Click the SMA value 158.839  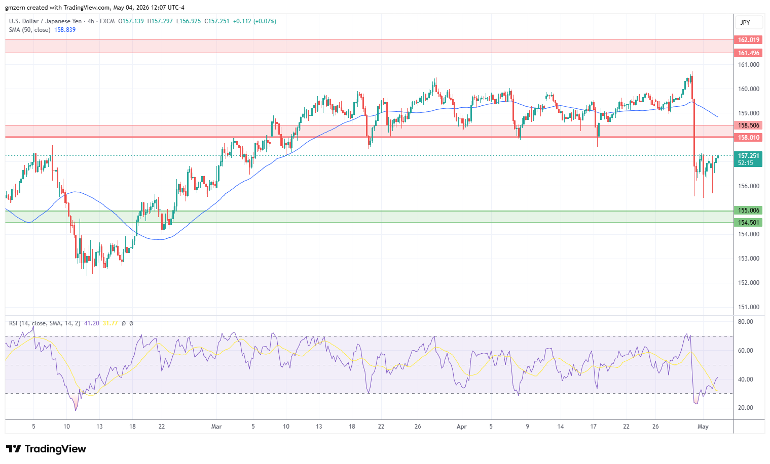(x=65, y=30)
